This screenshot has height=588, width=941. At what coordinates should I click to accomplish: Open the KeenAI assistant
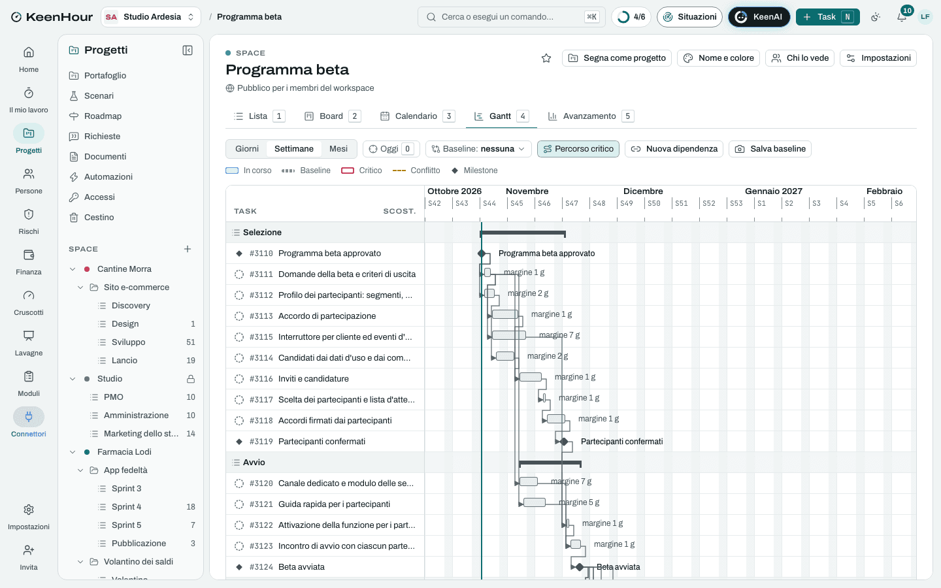759,17
